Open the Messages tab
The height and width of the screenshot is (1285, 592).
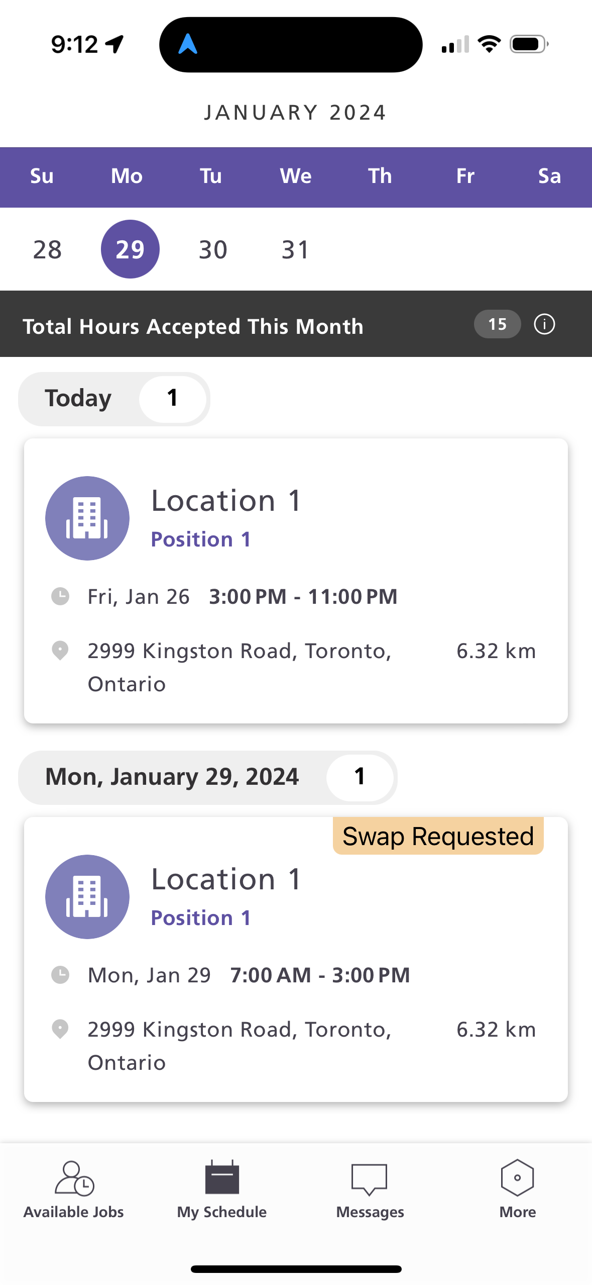(x=370, y=1189)
